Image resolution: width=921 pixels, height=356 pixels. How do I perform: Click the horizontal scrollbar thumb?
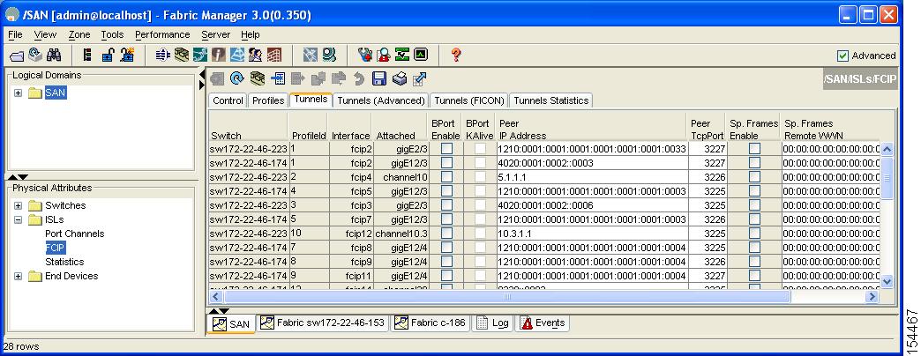tap(507, 297)
